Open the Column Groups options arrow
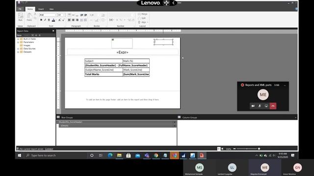The width and height of the screenshot is (314, 176). (x=295, y=117)
